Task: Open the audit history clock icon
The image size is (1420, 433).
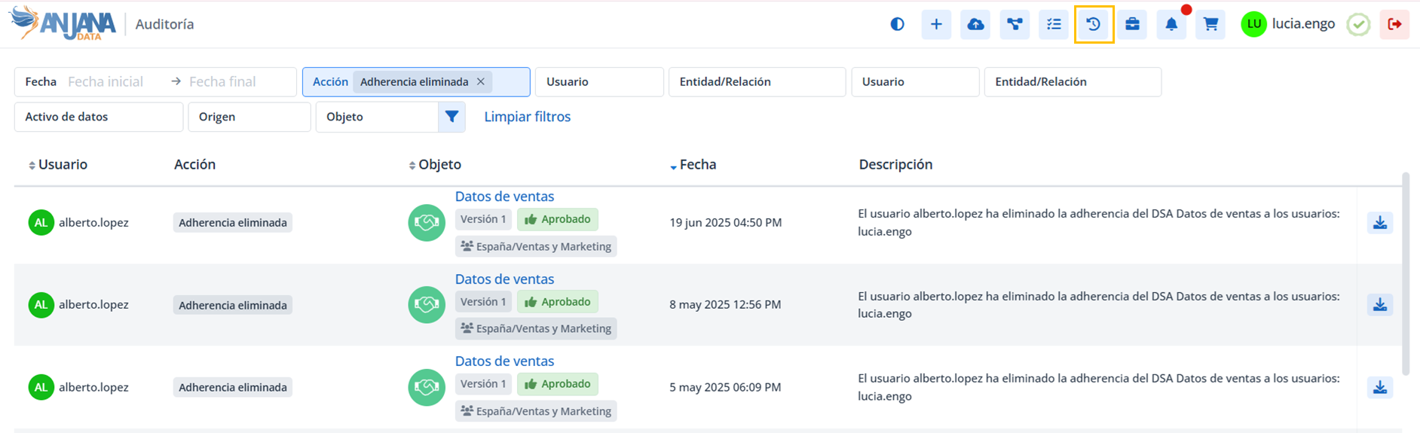Action: [1094, 24]
